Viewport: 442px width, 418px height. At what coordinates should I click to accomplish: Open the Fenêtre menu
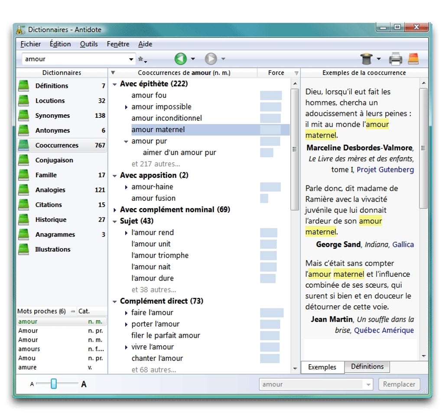118,44
